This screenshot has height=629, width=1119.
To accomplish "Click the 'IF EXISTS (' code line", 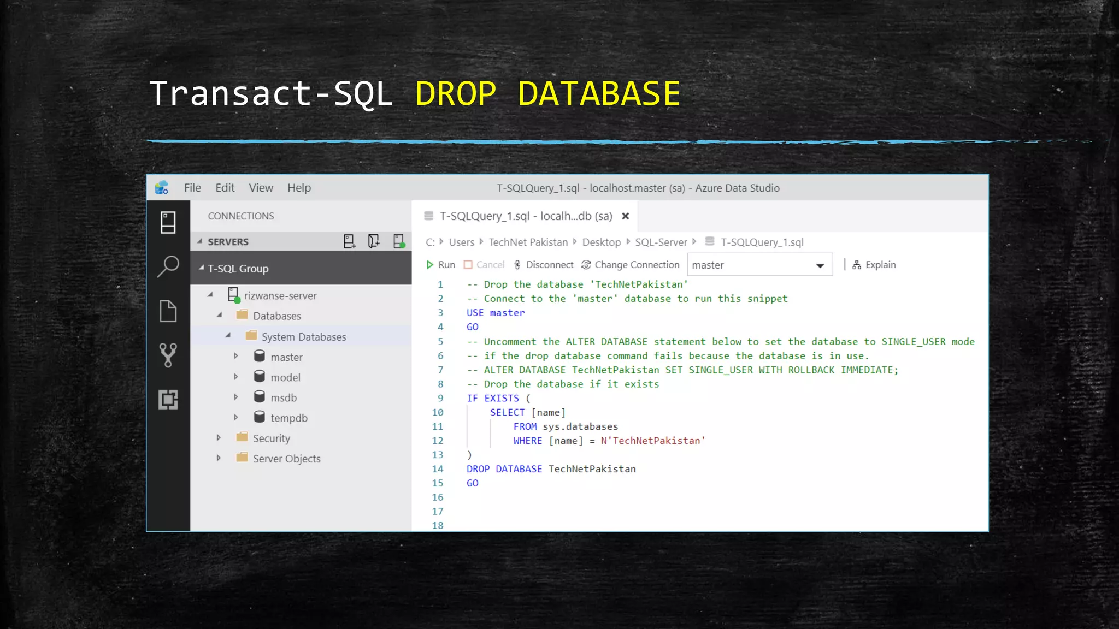I will click(498, 398).
